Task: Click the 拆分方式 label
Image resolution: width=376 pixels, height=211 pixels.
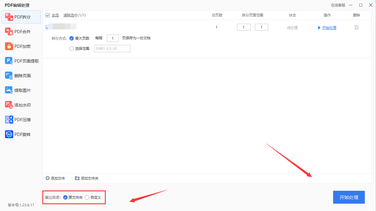Action: pos(59,38)
